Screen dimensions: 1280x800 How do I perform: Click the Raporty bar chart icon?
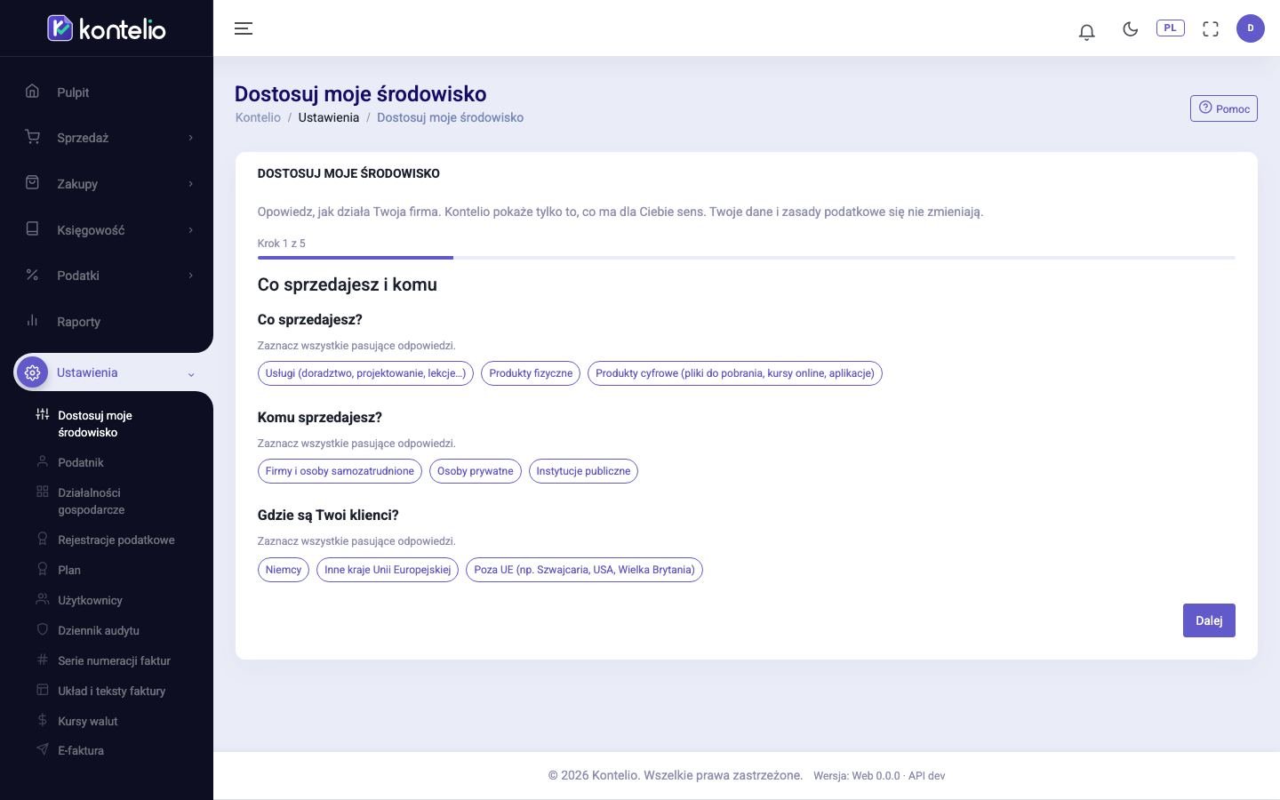click(x=32, y=320)
